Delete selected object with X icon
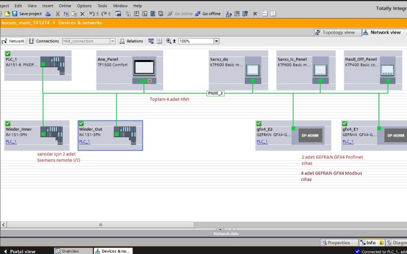The height and width of the screenshot is (254, 407). point(82,14)
